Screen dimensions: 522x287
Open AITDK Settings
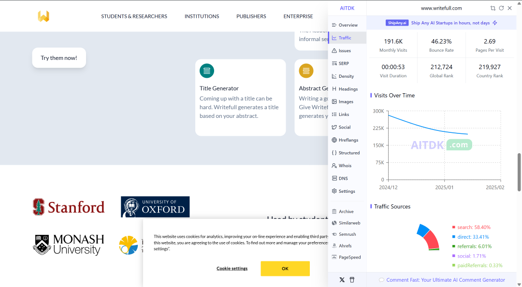click(x=347, y=191)
